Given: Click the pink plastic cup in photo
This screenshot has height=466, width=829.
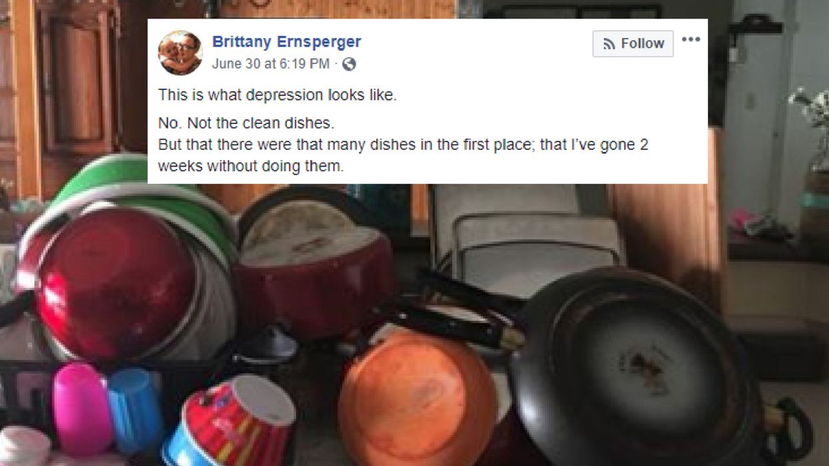Looking at the screenshot, I should (82, 409).
